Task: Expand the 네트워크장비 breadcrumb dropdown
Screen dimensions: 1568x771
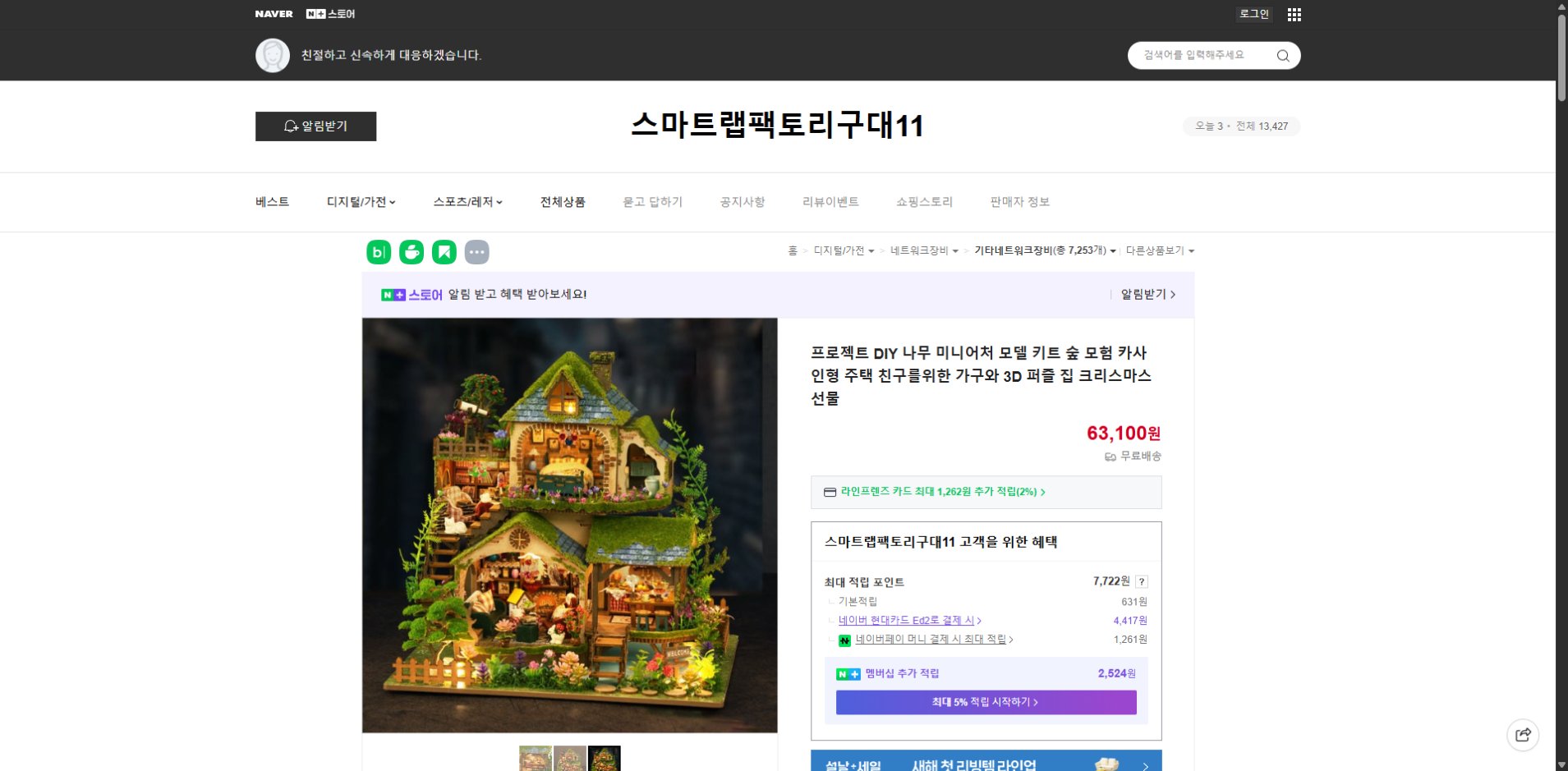Action: pyautogui.click(x=922, y=250)
